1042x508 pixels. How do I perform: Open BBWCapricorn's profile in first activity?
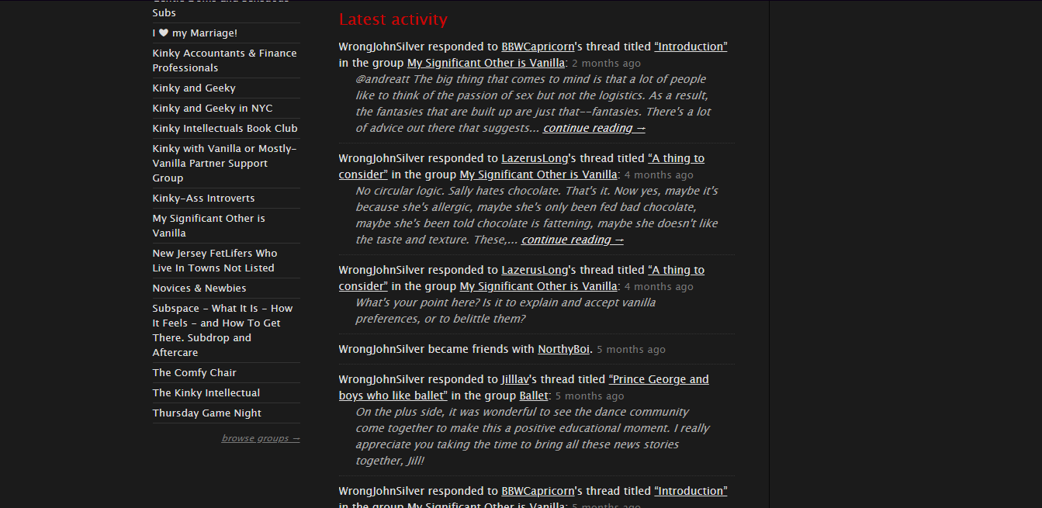[x=538, y=47]
